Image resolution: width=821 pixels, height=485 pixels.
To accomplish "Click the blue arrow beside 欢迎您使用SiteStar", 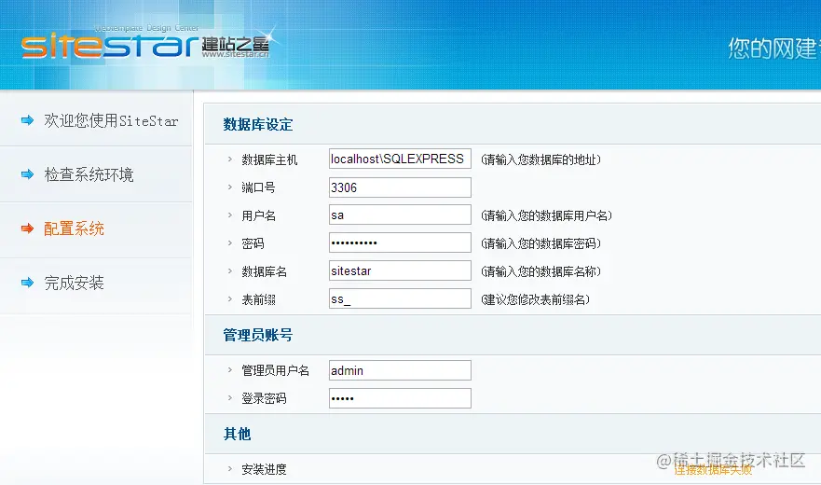I will 27,120.
